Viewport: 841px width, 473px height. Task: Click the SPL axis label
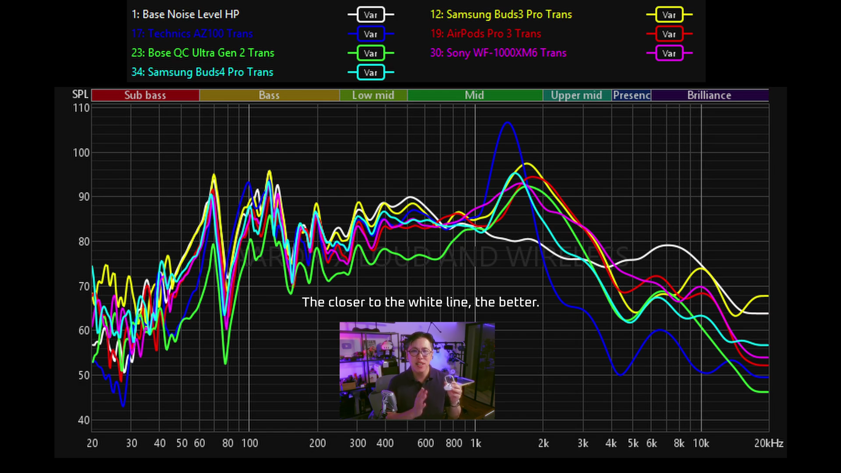tap(80, 95)
